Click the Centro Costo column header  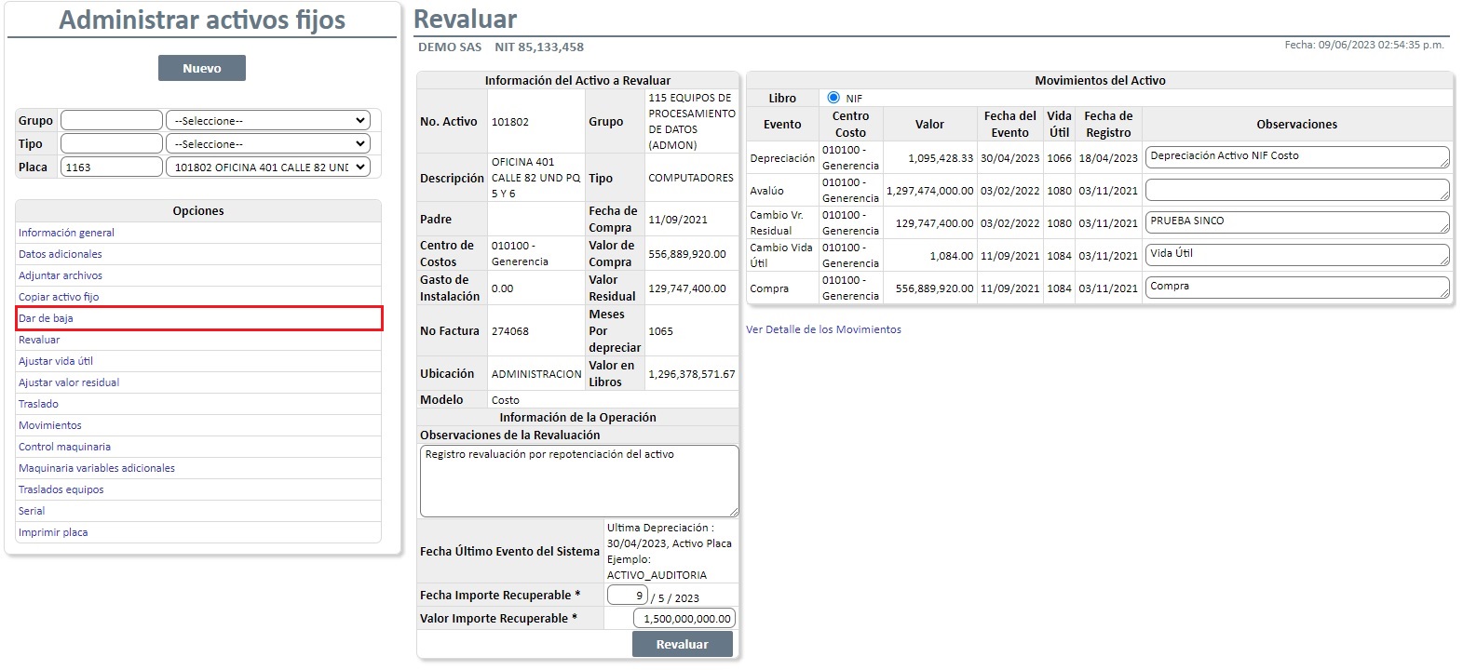[x=850, y=125]
